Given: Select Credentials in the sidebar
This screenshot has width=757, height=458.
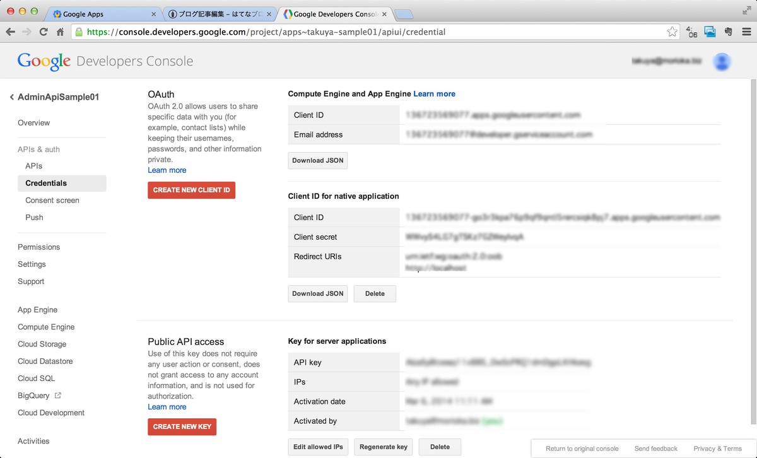Looking at the screenshot, I should coord(62,183).
